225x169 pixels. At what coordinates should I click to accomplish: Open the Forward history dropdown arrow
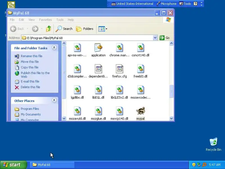click(x=42, y=29)
